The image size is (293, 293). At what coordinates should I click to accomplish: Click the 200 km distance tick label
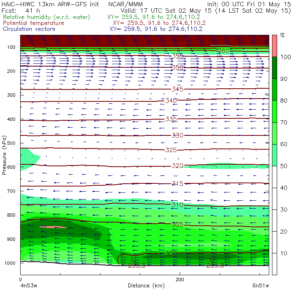pyautogui.click(x=180, y=280)
